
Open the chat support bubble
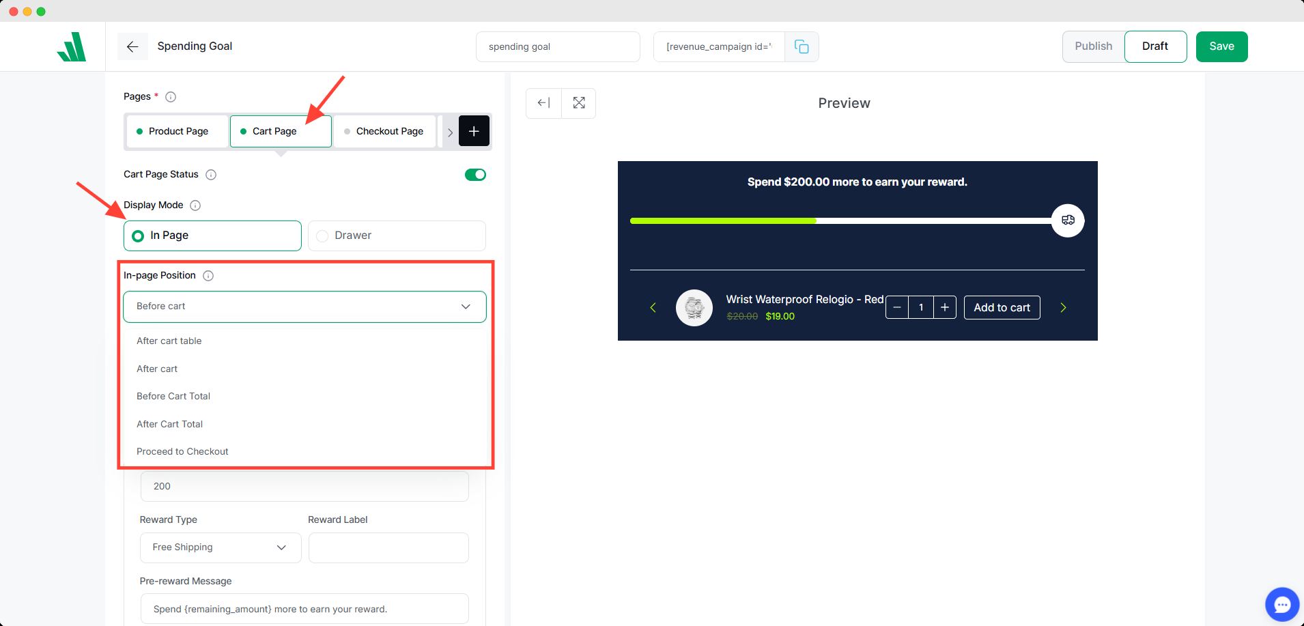pyautogui.click(x=1282, y=604)
